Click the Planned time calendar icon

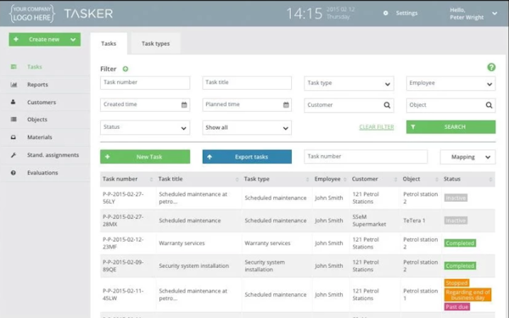pos(286,105)
